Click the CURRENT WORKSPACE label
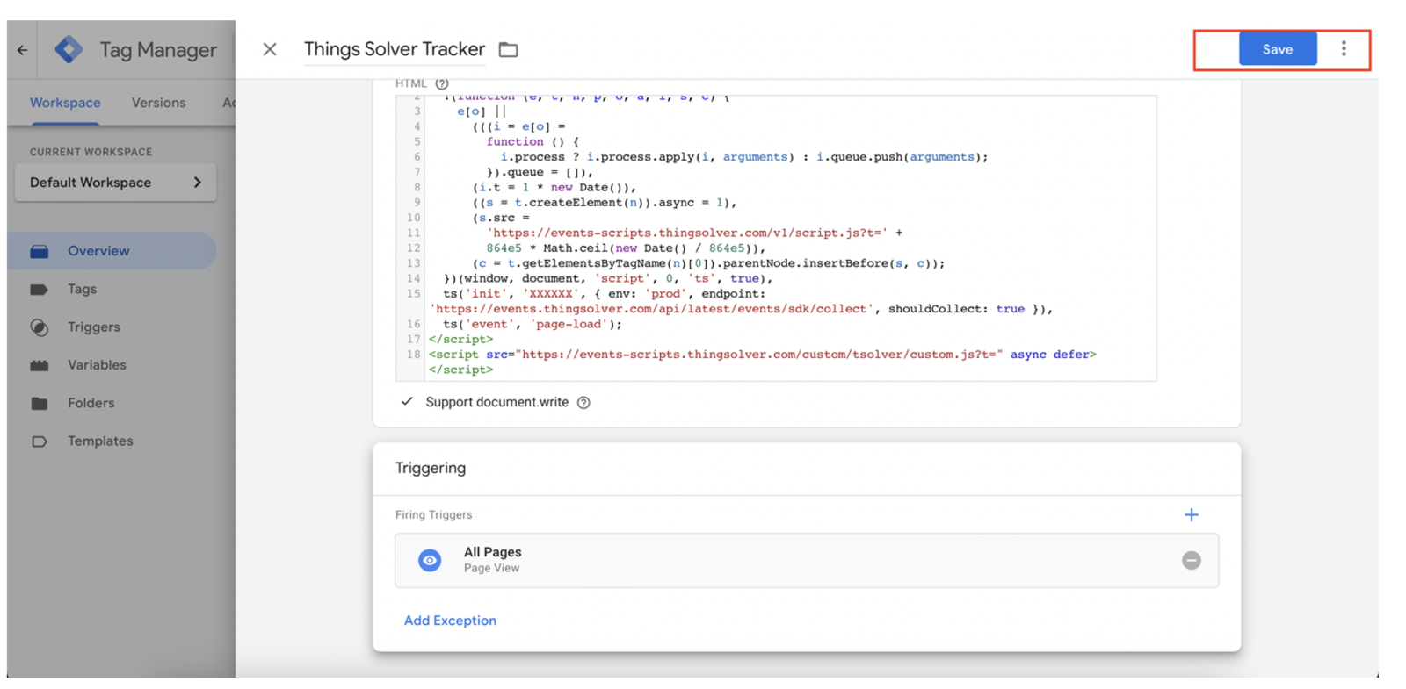Image resolution: width=1406 pixels, height=689 pixels. (x=91, y=152)
